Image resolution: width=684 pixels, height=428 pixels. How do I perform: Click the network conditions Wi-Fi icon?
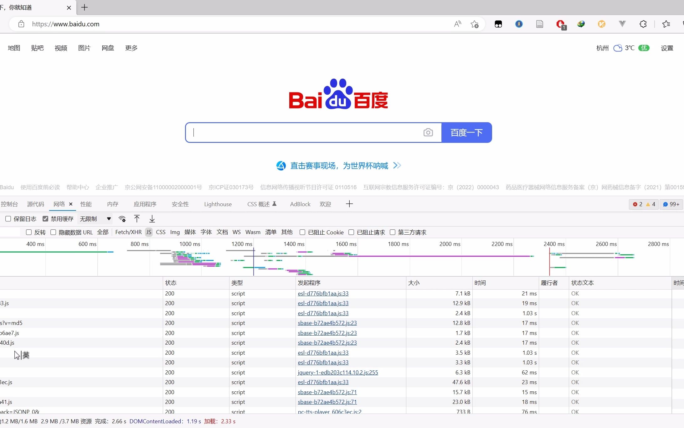tap(122, 219)
